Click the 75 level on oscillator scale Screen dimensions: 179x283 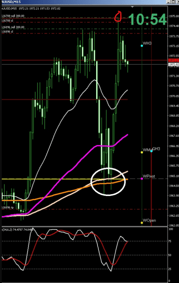[170, 241]
